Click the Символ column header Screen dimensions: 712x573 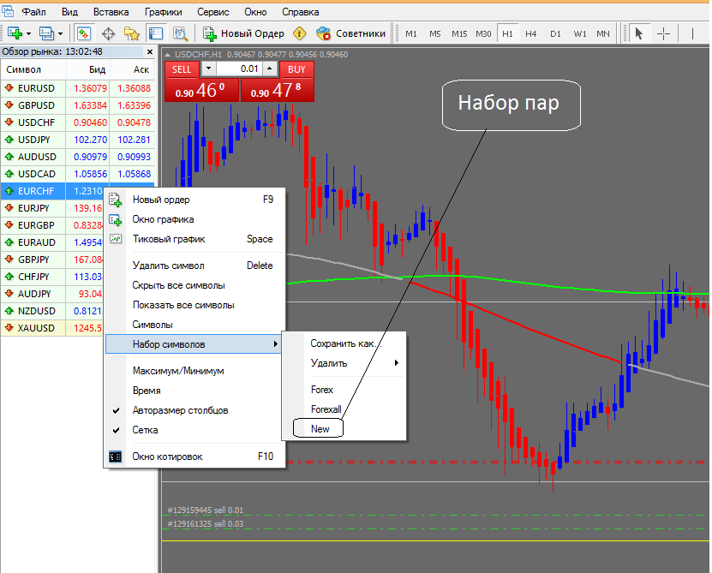33,69
